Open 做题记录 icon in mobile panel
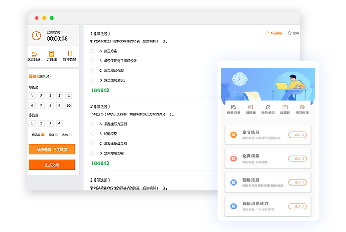346x232 pixels. [x=233, y=107]
